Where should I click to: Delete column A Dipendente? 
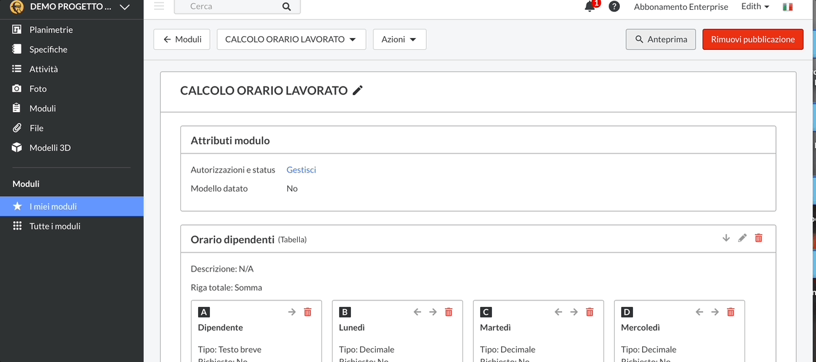(308, 312)
